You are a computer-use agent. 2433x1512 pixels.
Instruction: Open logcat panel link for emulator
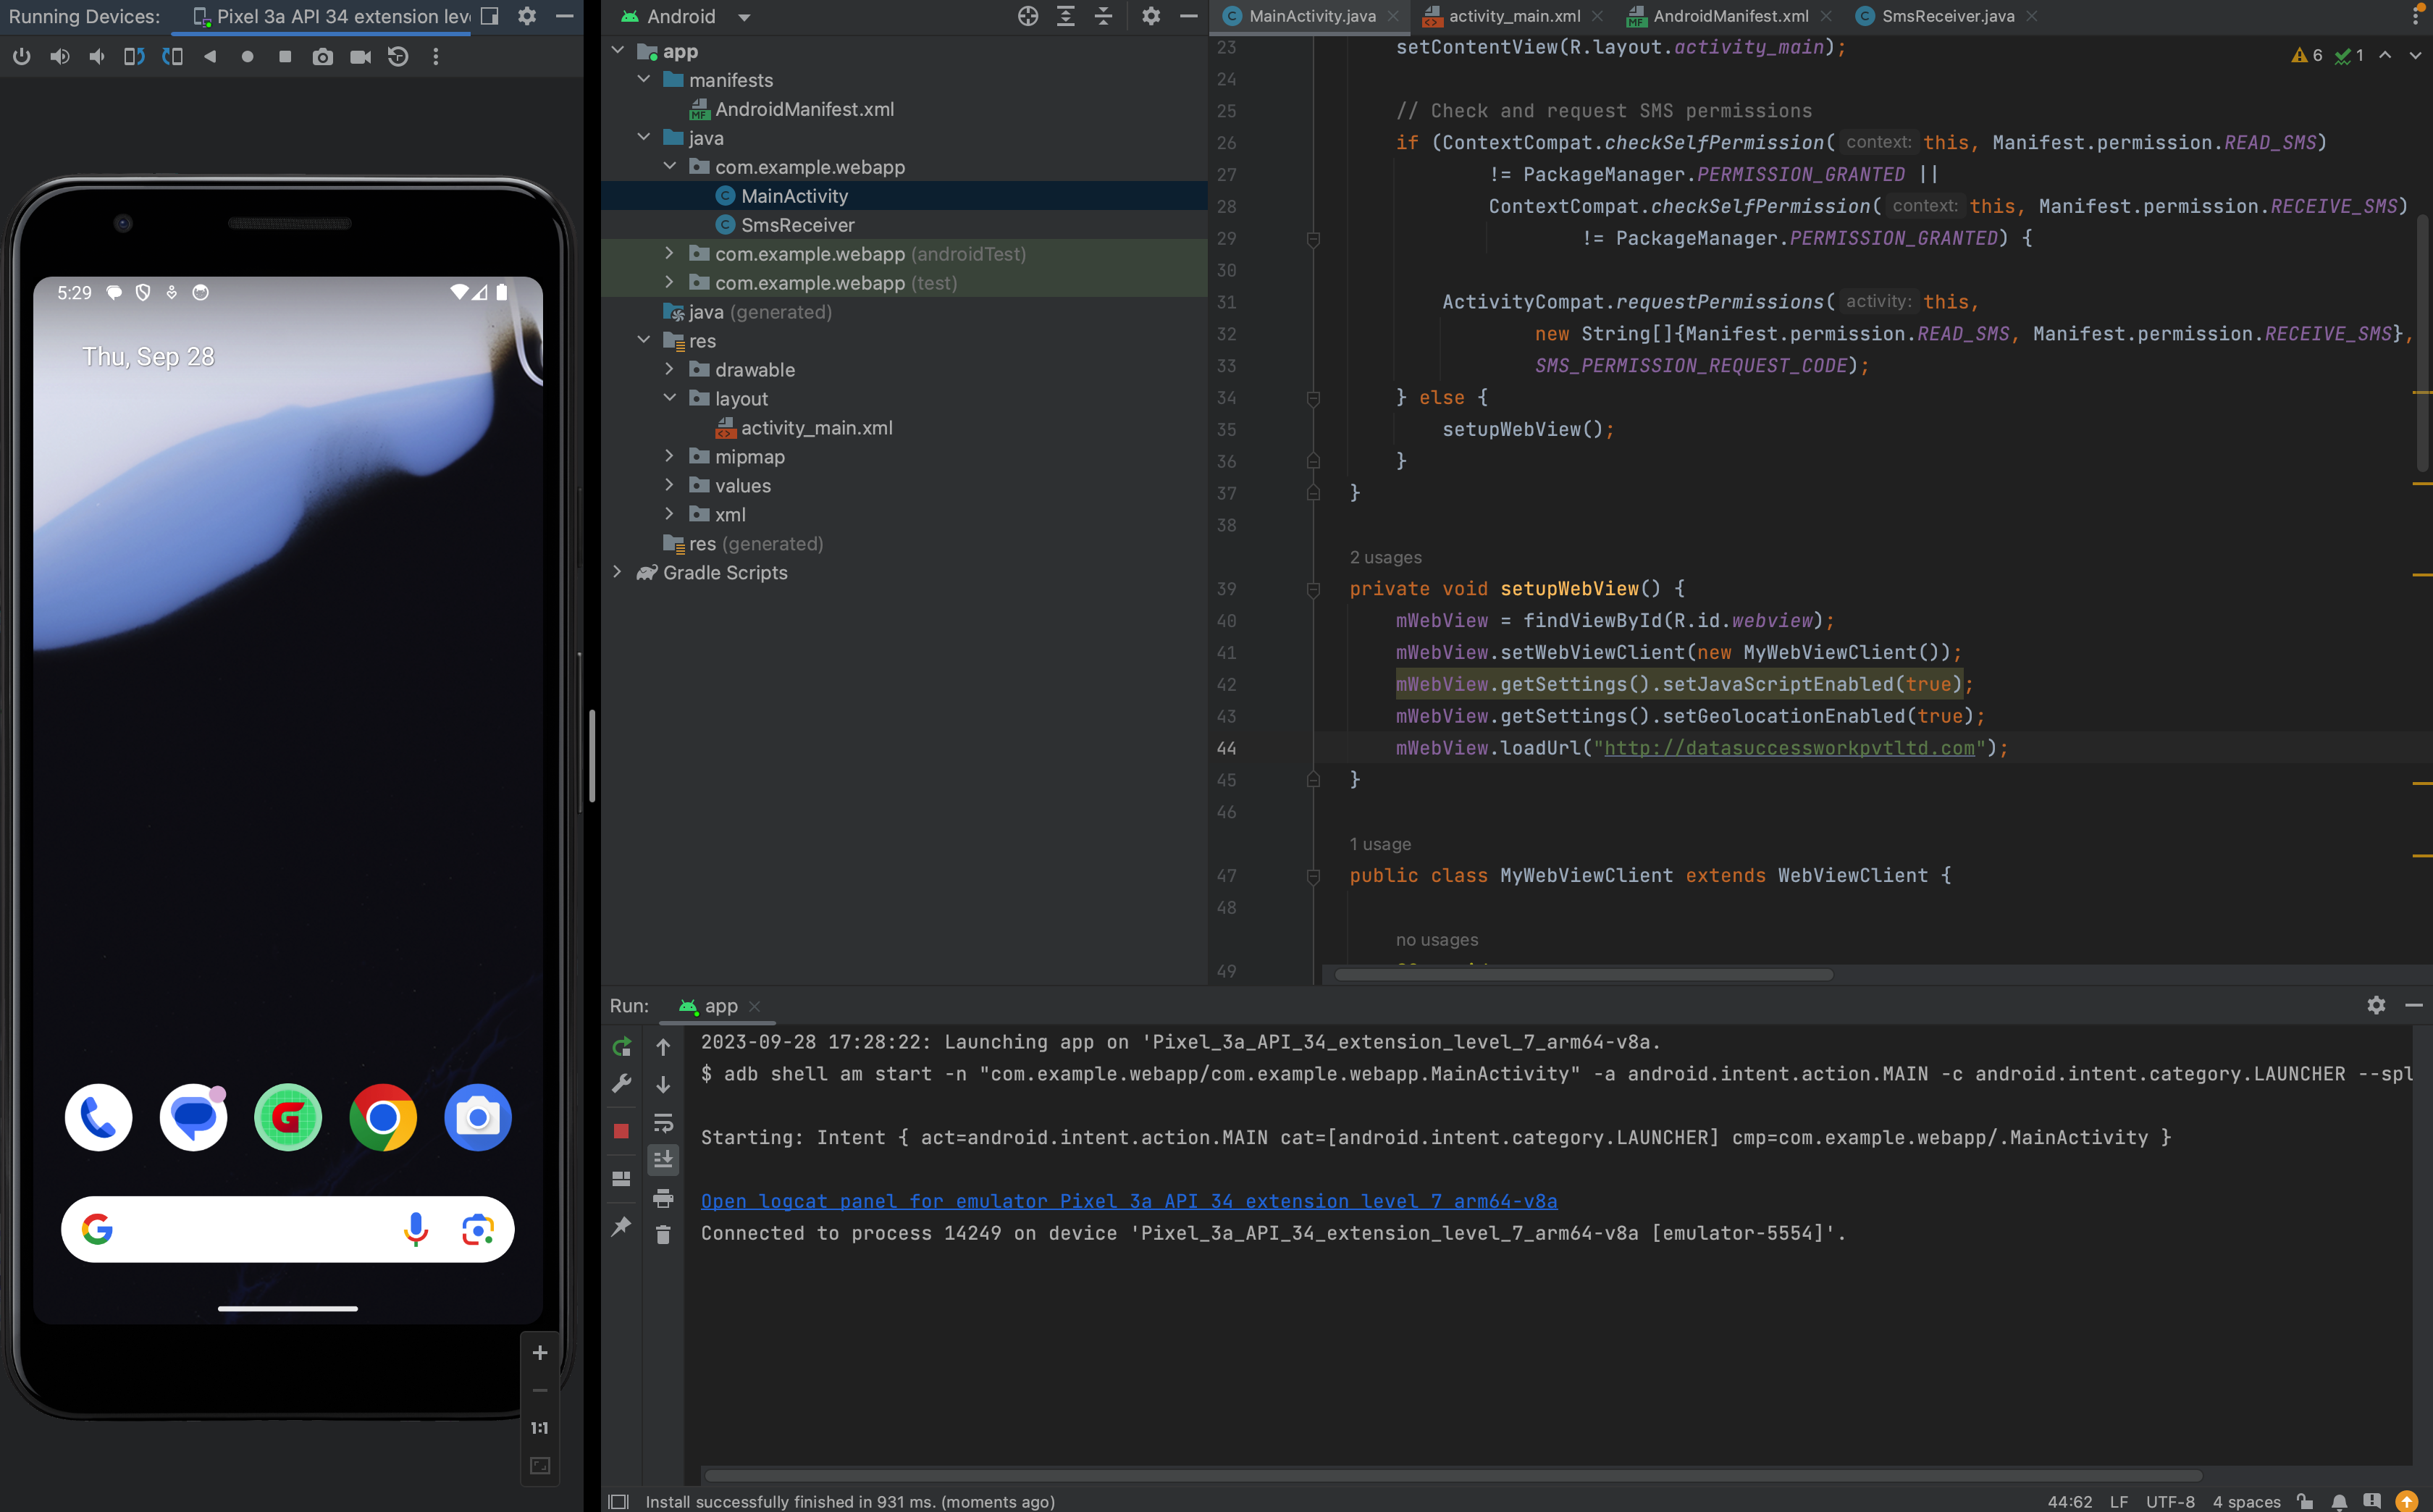coord(1128,1201)
